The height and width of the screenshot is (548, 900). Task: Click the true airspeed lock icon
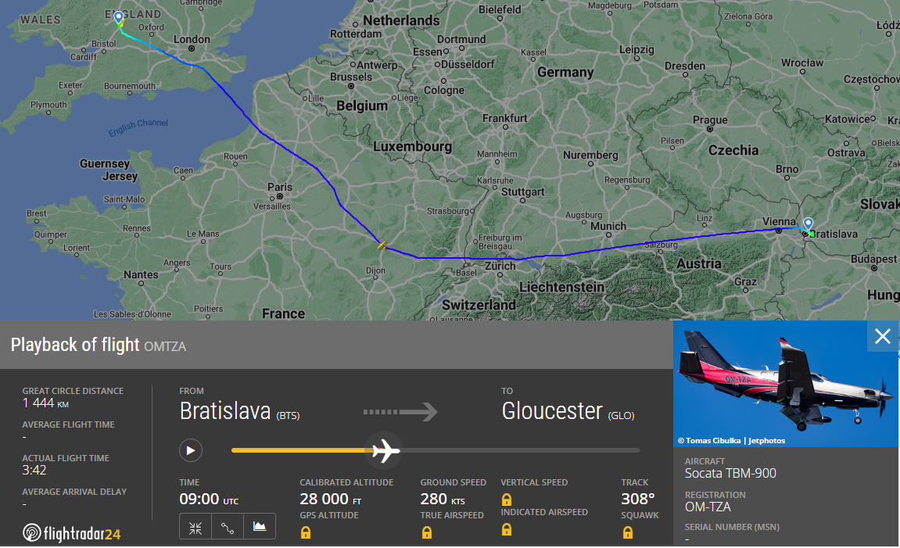coord(426,532)
